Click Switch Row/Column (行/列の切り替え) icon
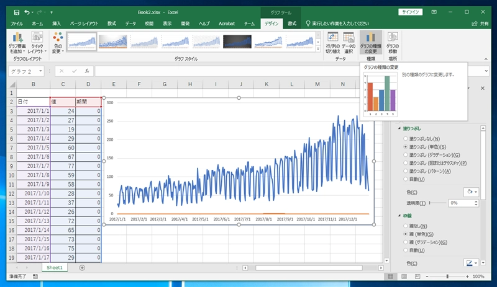This screenshot has height=287, width=497. pyautogui.click(x=333, y=43)
